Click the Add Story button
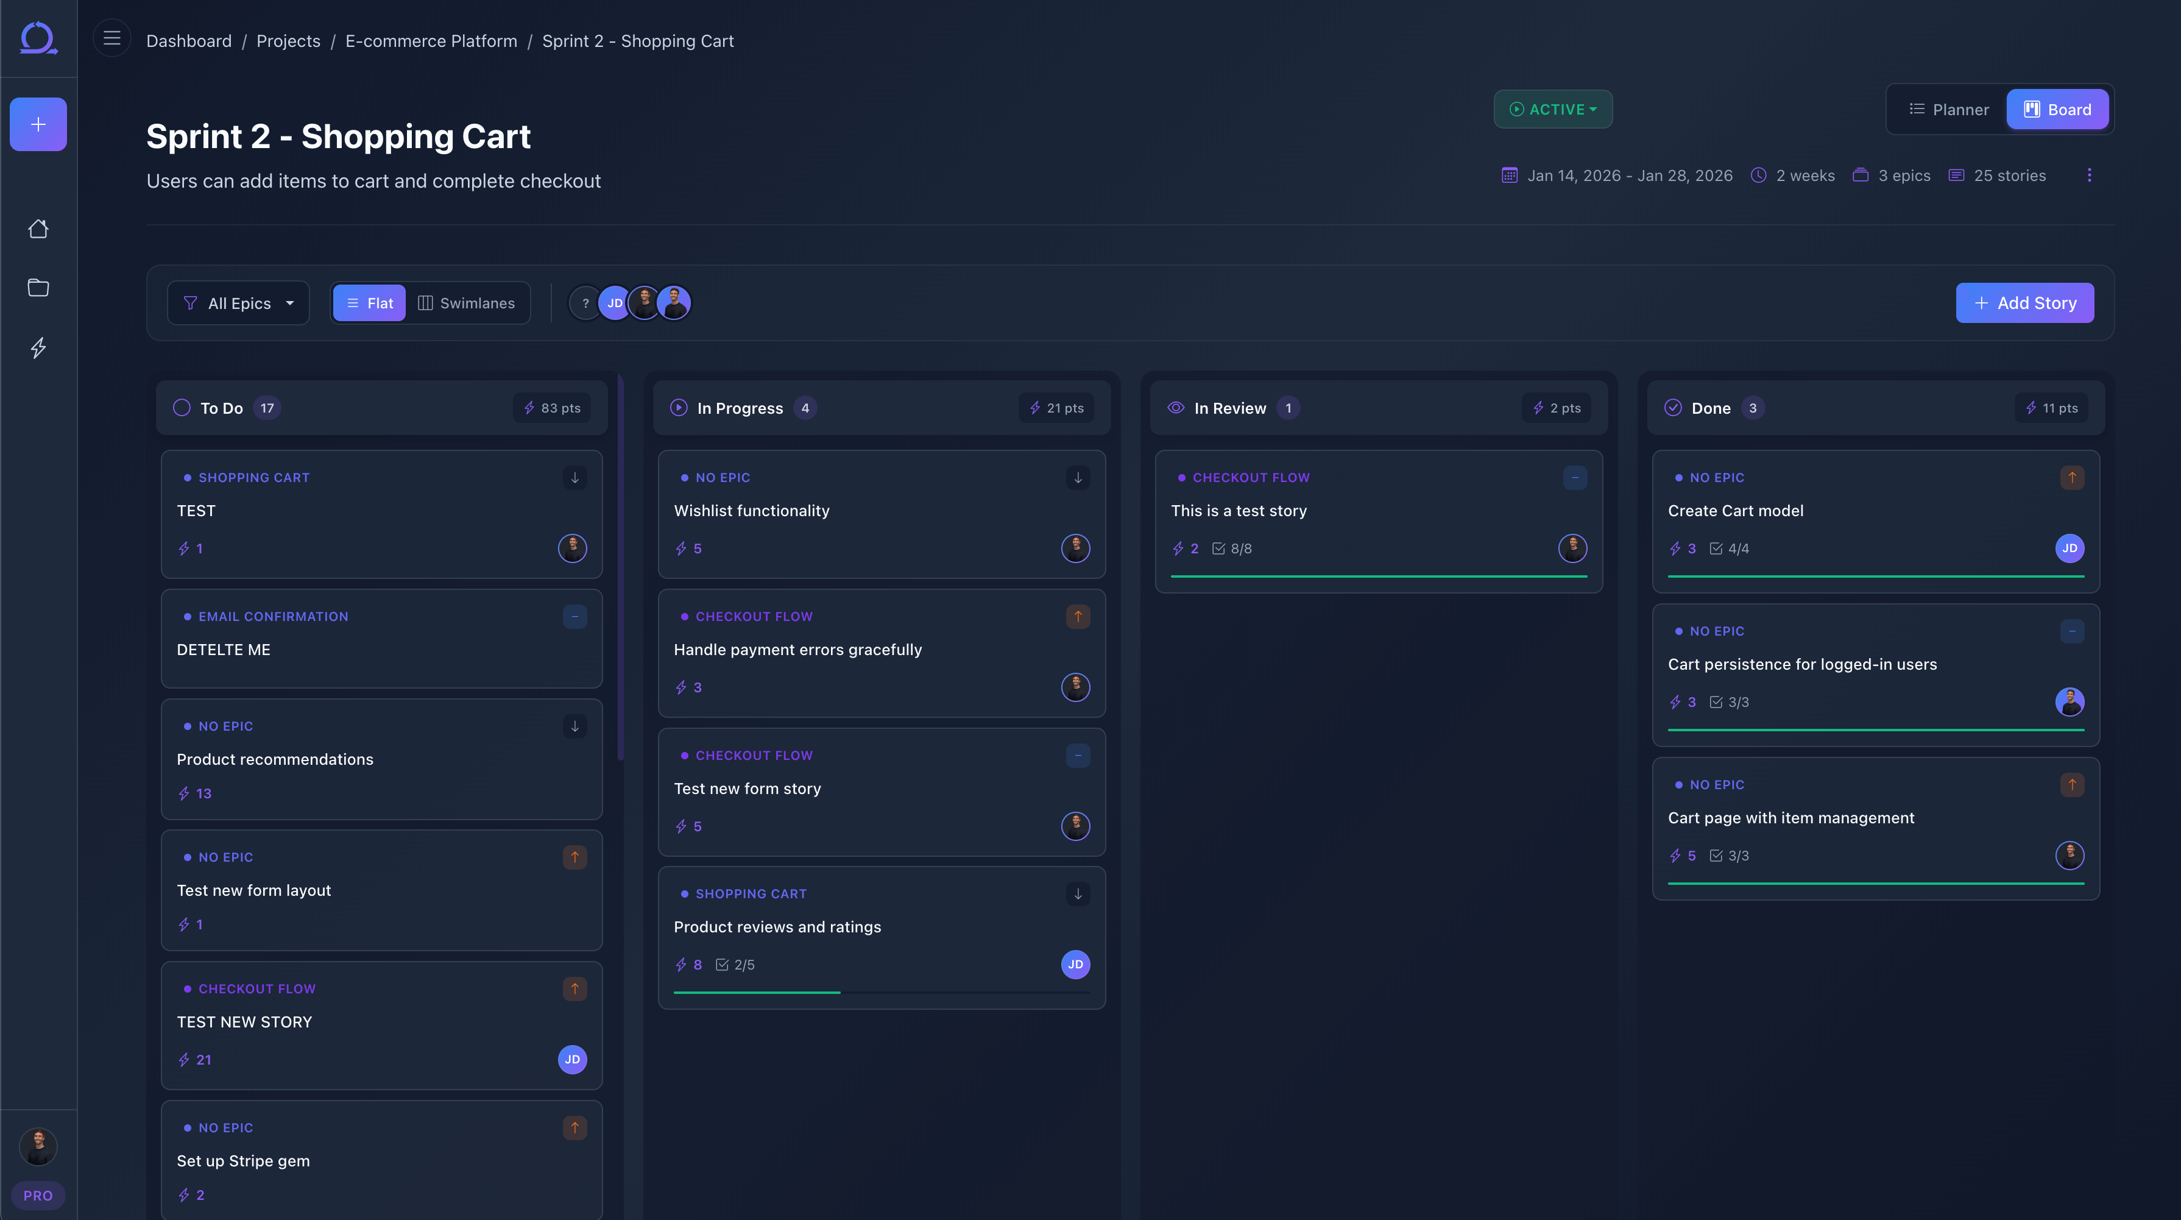Viewport: 2181px width, 1220px height. (2024, 302)
